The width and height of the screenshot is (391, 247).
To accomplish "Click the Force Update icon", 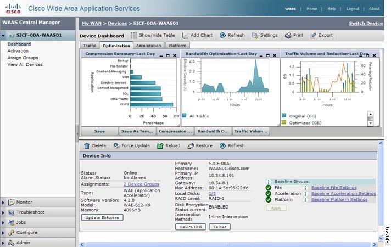I will click(116, 146).
